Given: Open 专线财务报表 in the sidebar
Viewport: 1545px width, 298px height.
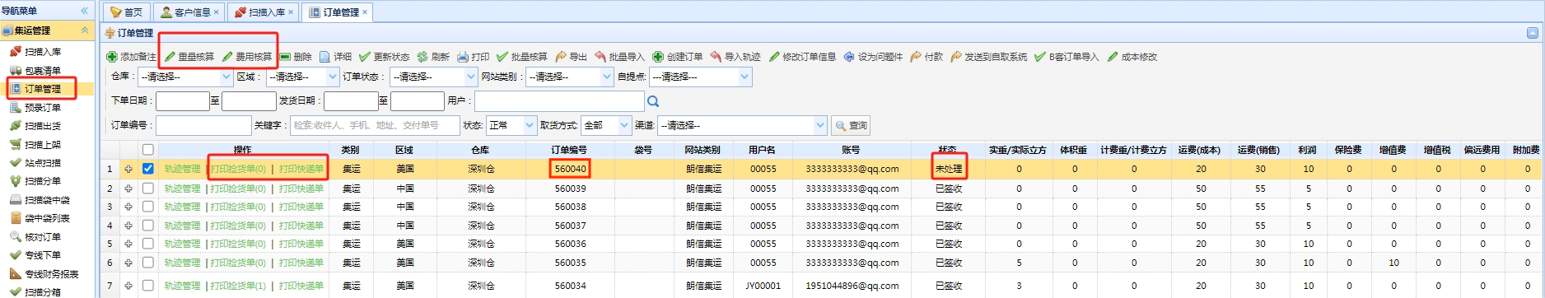Looking at the screenshot, I should (51, 274).
